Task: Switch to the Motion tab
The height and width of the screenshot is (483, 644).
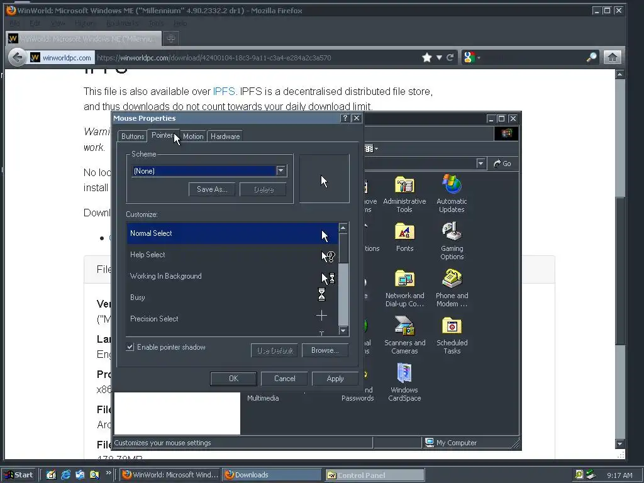Action: tap(193, 136)
